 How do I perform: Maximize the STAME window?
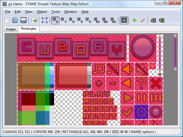tap(165, 3)
